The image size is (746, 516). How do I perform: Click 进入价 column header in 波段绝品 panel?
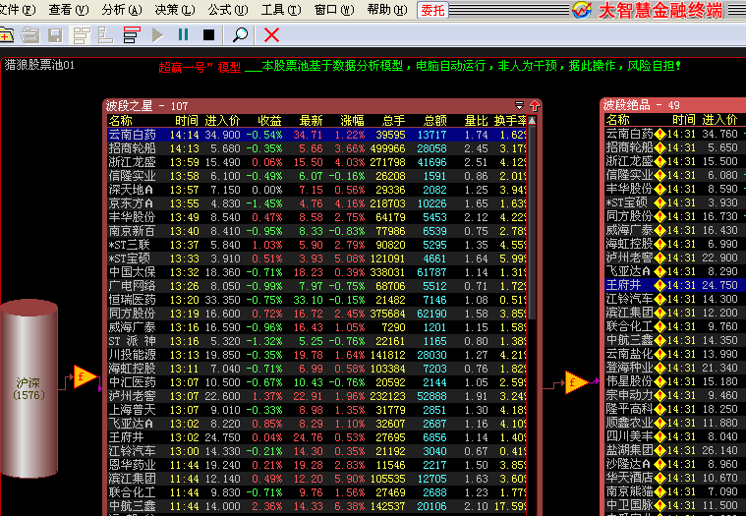tap(719, 120)
